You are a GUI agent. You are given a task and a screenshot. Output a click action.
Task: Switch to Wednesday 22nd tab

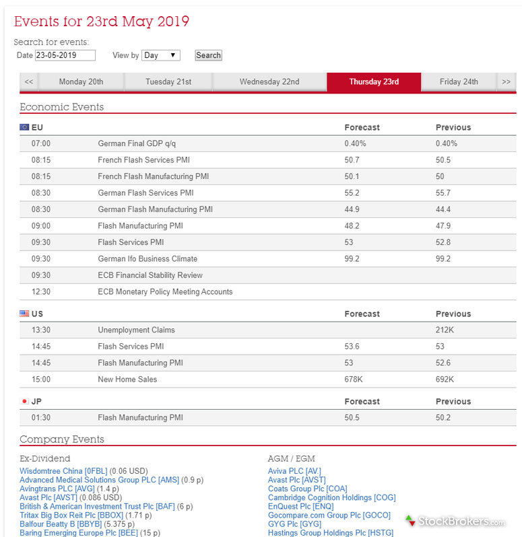[x=269, y=82]
